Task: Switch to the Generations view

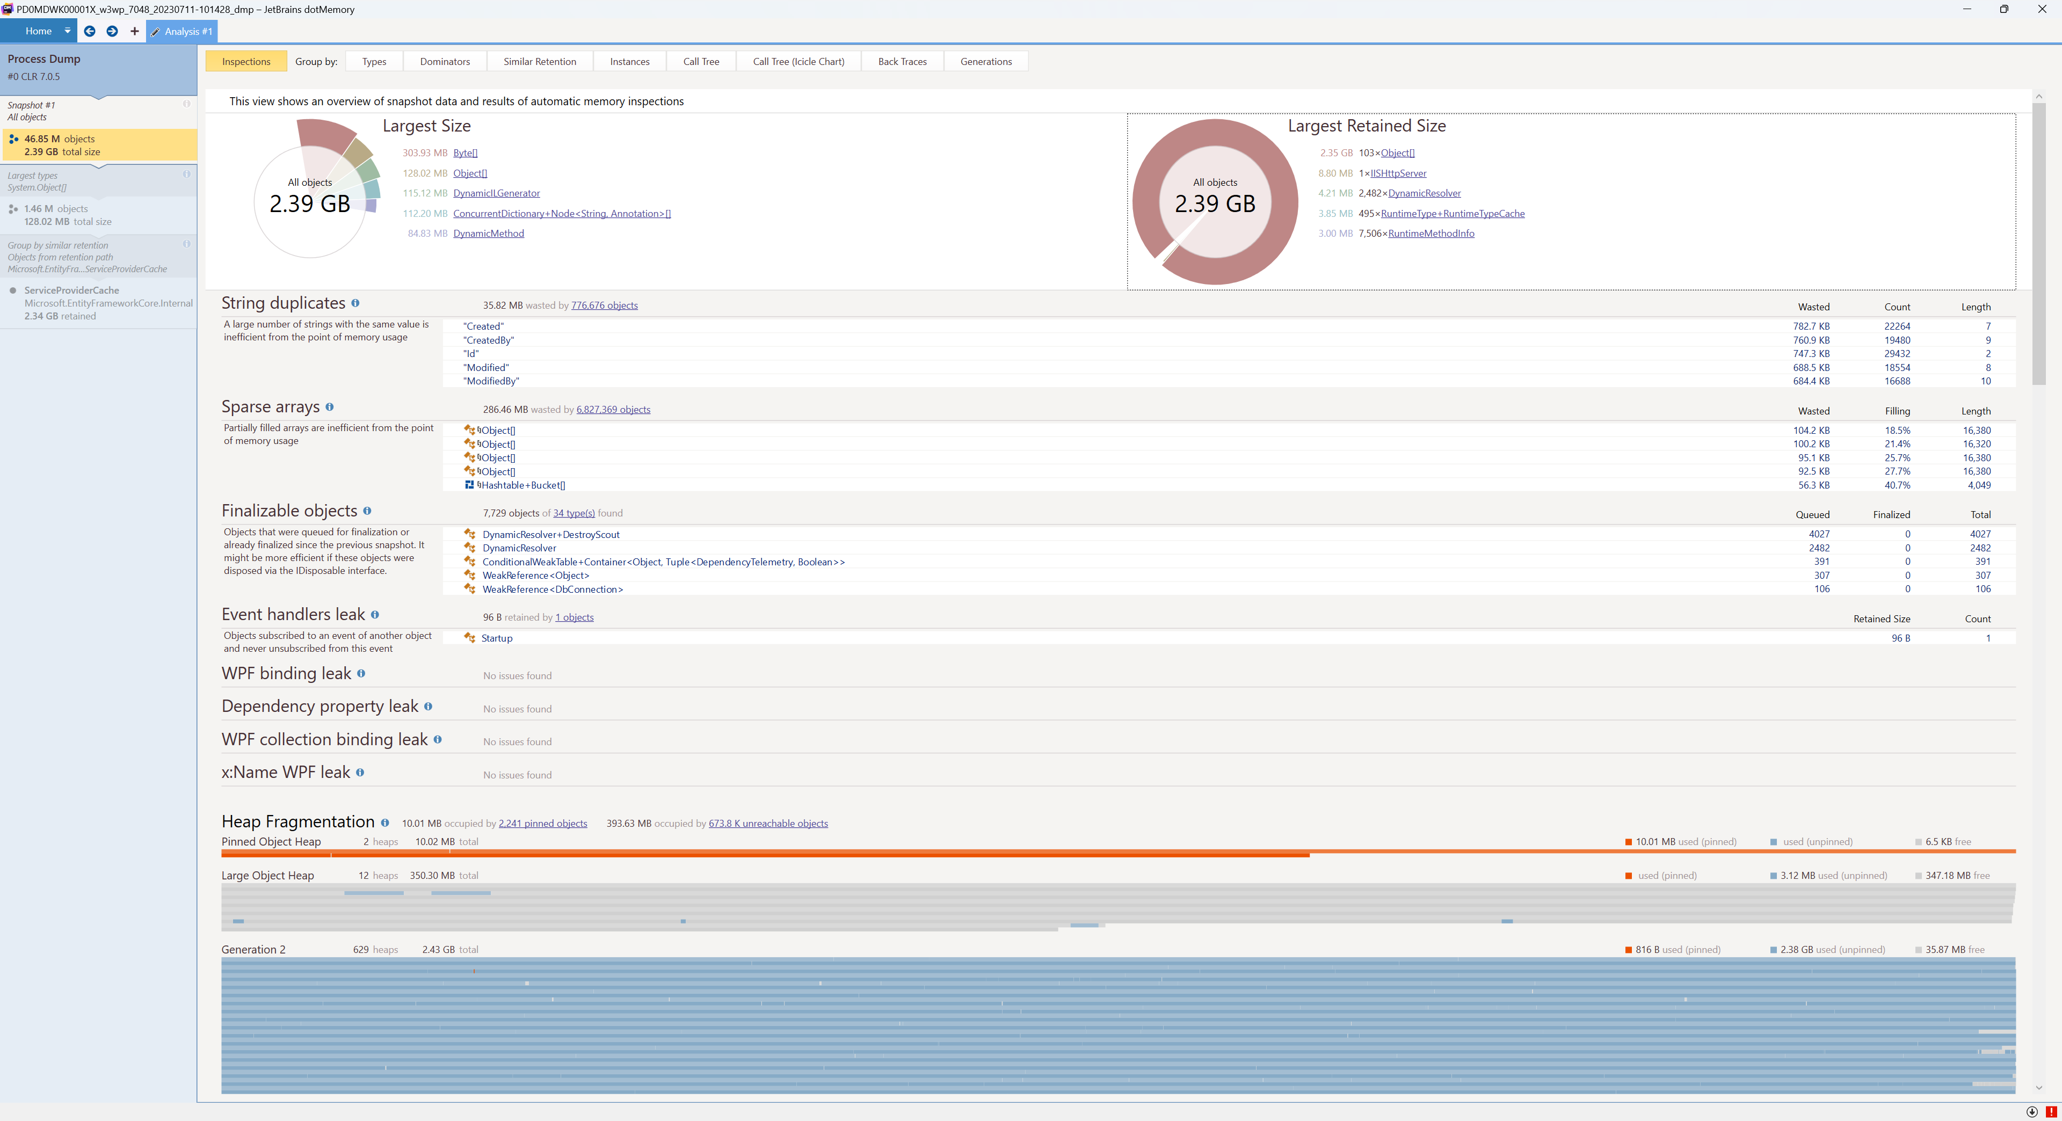Action: pyautogui.click(x=985, y=61)
